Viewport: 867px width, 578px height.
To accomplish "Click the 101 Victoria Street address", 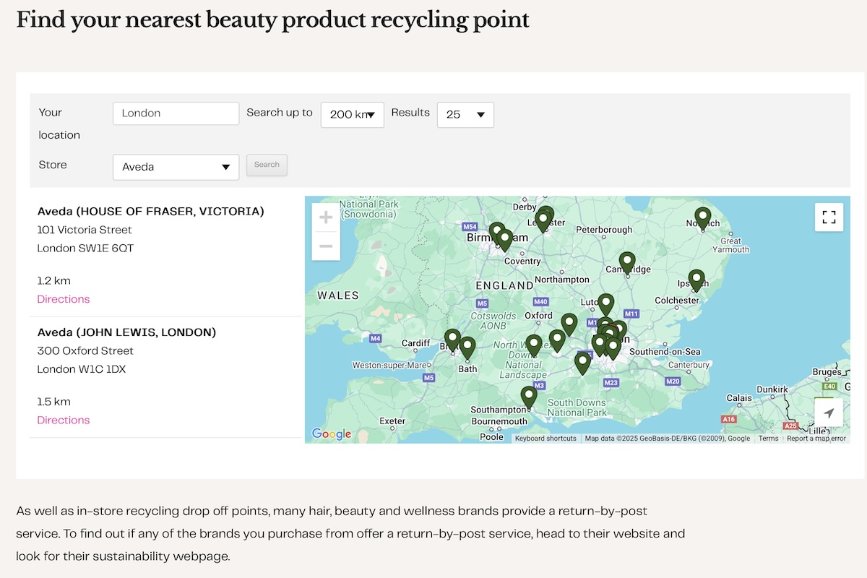I will (x=85, y=230).
